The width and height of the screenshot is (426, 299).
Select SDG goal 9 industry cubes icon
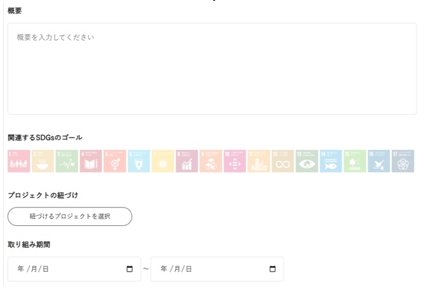[211, 161]
